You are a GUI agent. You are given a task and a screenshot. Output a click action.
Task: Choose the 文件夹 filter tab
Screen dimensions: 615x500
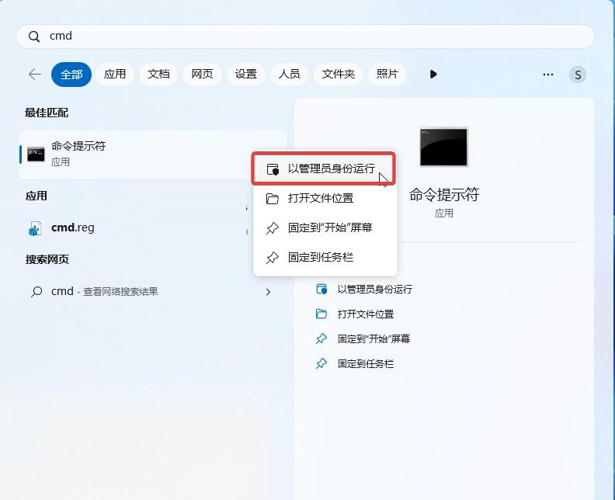coord(338,74)
